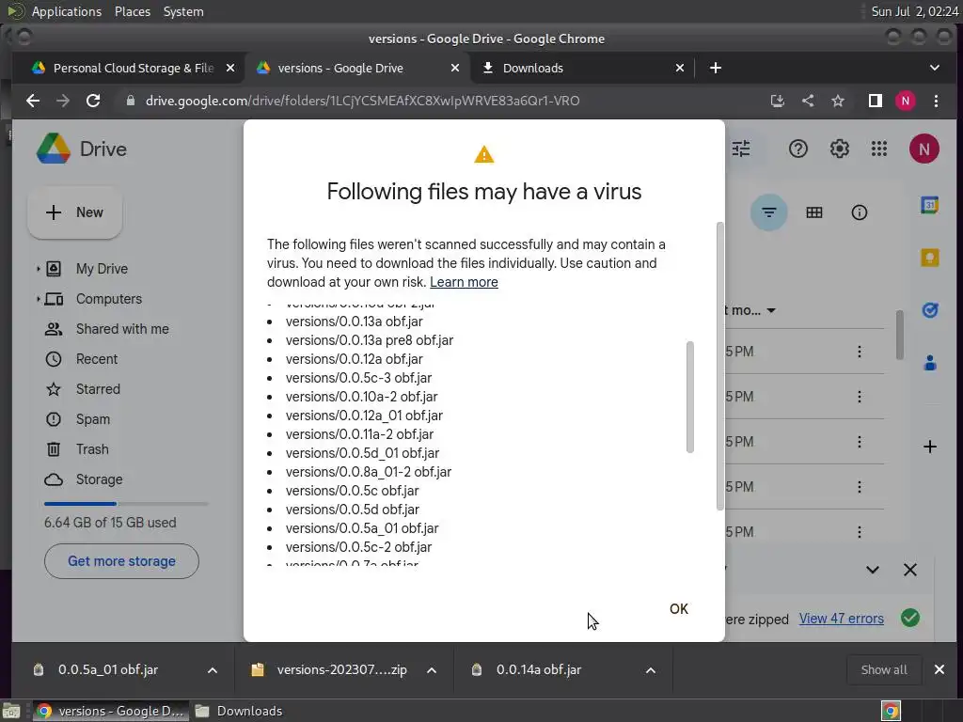Open the System menu
Viewport: 963px width, 722px height.
click(183, 11)
